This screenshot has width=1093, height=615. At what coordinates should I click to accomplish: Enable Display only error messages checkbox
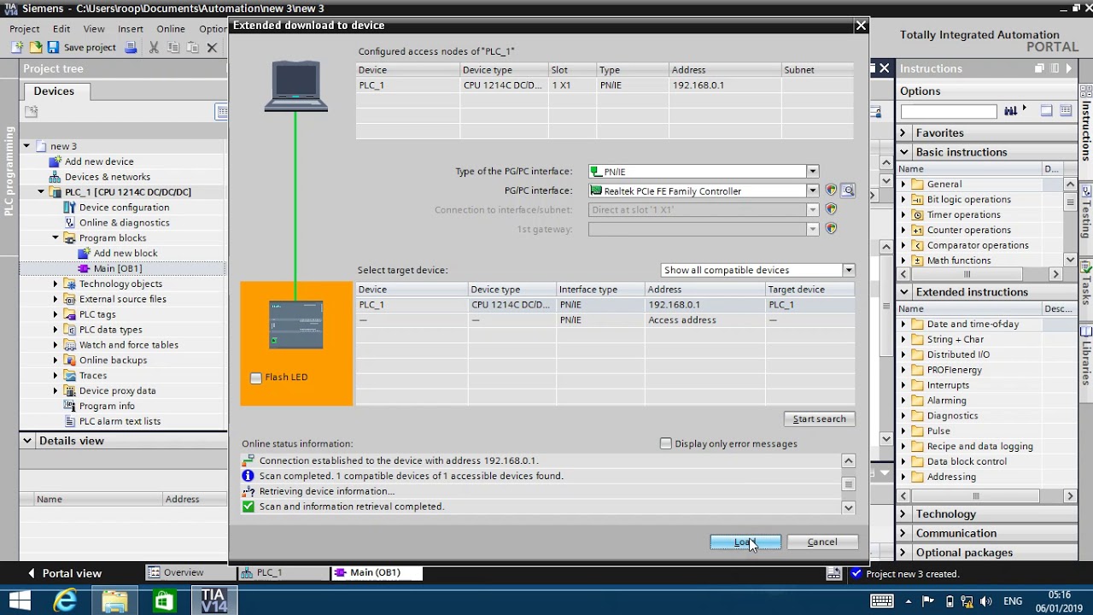coord(666,443)
